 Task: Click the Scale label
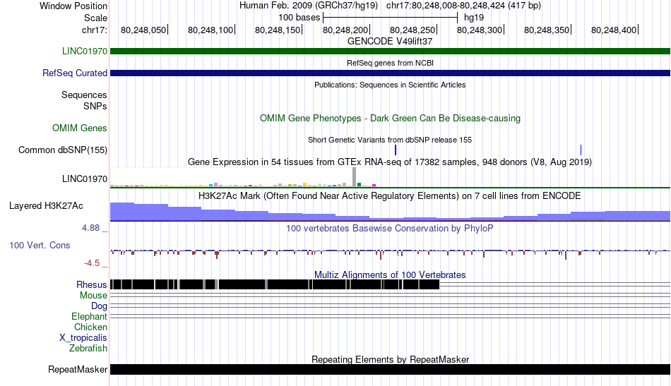click(x=95, y=18)
